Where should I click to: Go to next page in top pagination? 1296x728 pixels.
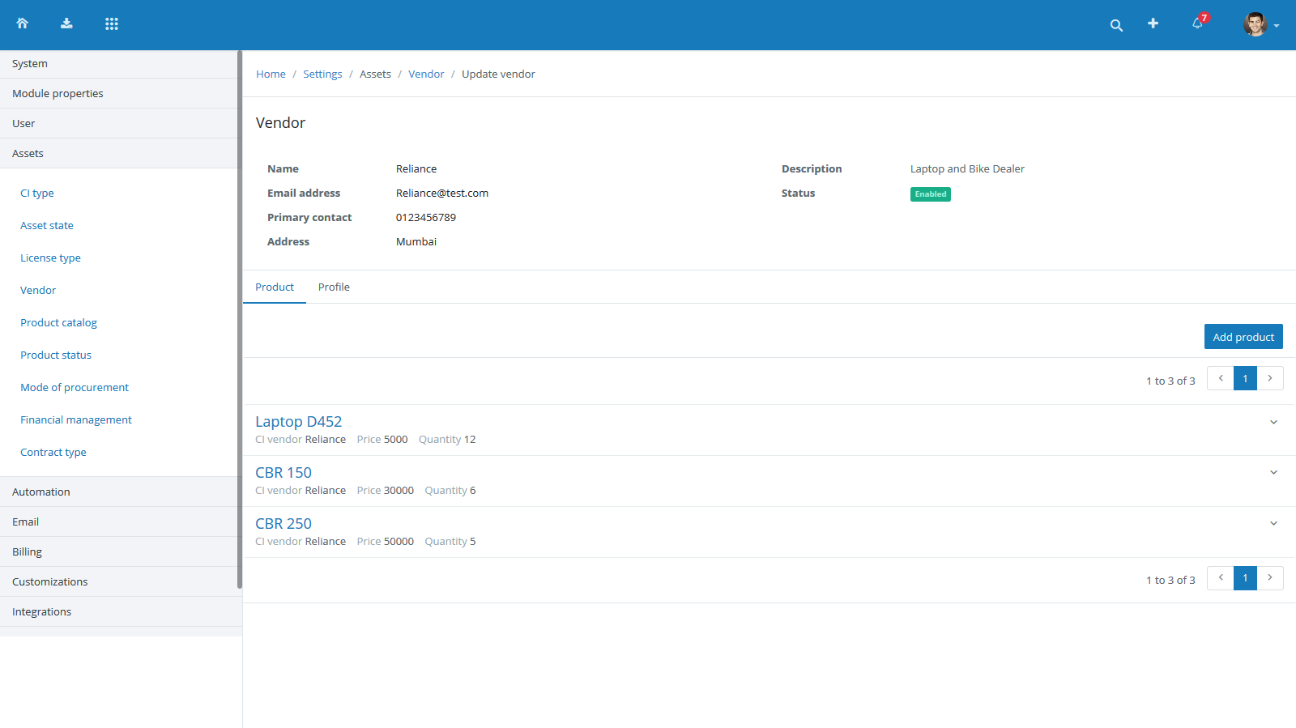(1270, 378)
